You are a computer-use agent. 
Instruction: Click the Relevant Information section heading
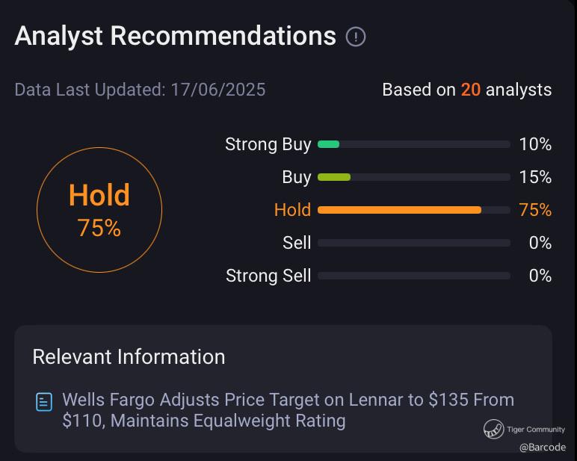click(129, 356)
